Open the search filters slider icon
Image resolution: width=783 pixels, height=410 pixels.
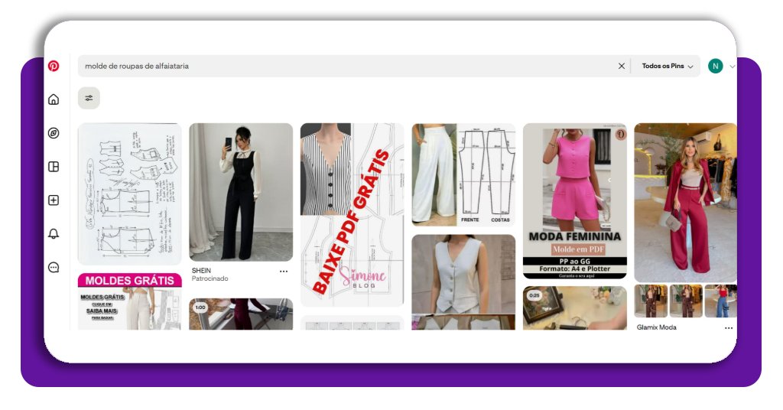[x=89, y=98]
